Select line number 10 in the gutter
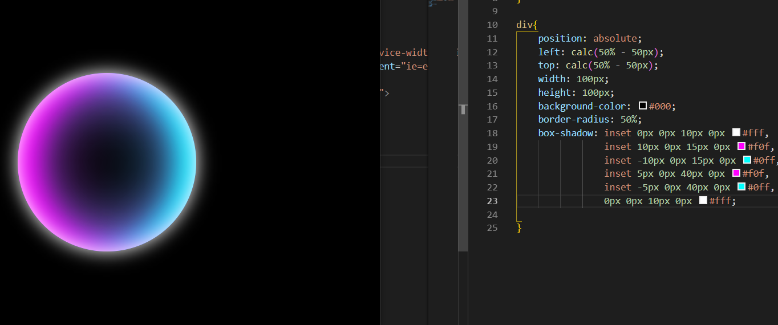 (492, 25)
